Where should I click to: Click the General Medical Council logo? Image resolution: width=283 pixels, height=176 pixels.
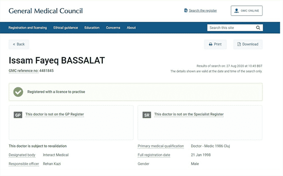click(x=46, y=11)
